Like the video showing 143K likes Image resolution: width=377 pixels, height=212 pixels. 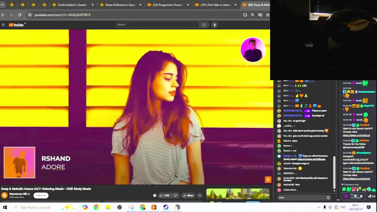(x=164, y=196)
